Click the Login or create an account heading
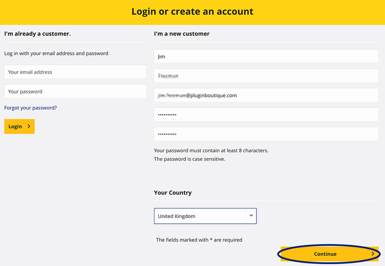 tap(192, 12)
